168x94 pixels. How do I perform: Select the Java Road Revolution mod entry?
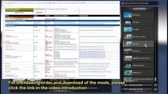point(138,79)
